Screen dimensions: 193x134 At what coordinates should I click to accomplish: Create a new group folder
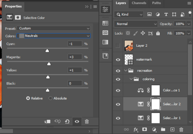[163, 129]
